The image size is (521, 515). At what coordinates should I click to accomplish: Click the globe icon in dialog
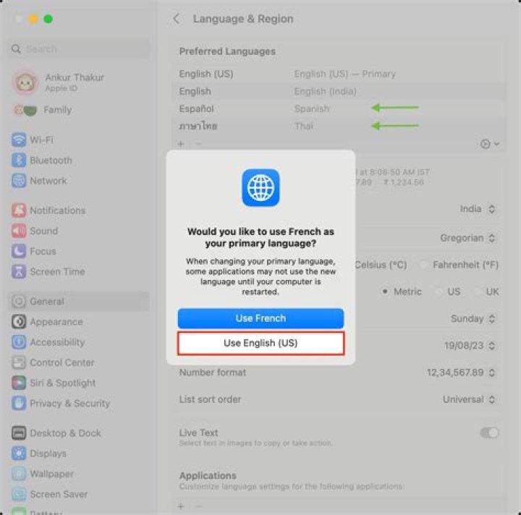(260, 187)
